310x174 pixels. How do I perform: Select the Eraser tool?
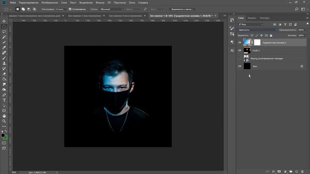(x=4, y=74)
